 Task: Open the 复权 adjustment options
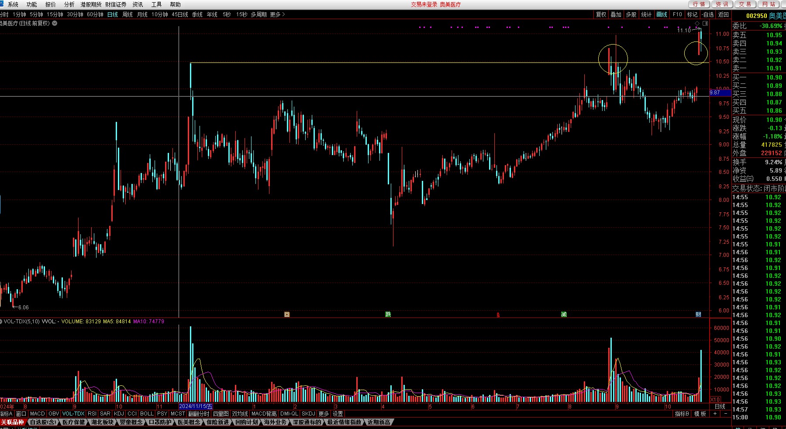click(601, 14)
